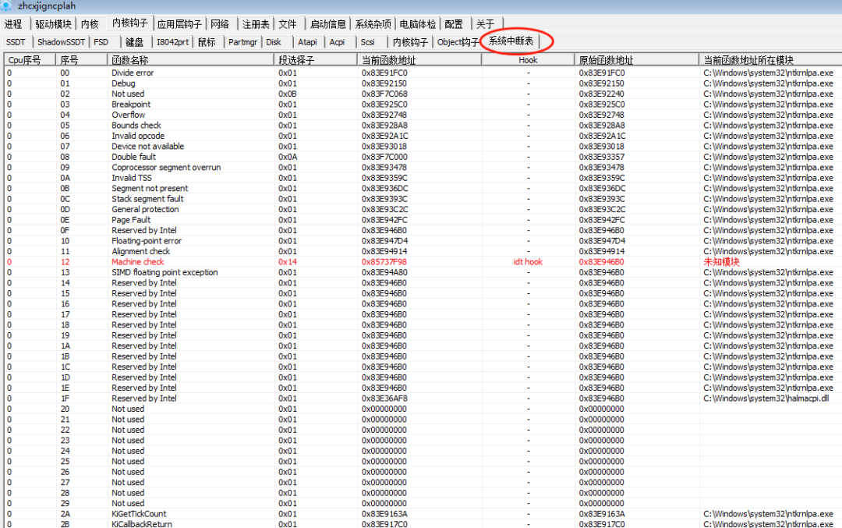Open the 驱动模块 tab
This screenshot has width=842, height=528.
click(x=53, y=24)
